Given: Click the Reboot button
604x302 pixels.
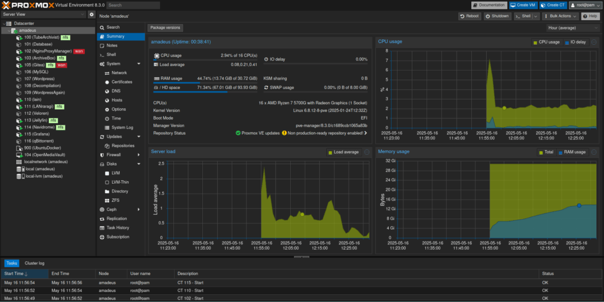Looking at the screenshot, I should tap(469, 16).
